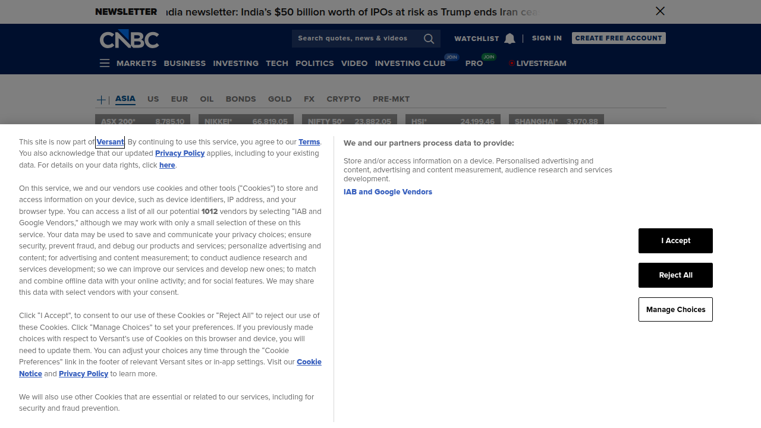This screenshot has height=428, width=761.
Task: Click the newsletter headline about India IPOs
Action: 353,12
